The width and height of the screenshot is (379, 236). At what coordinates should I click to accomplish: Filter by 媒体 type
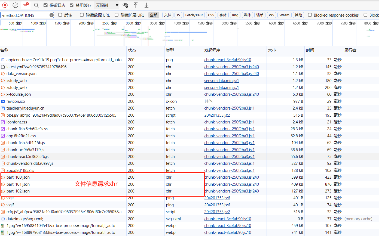tap(247, 15)
